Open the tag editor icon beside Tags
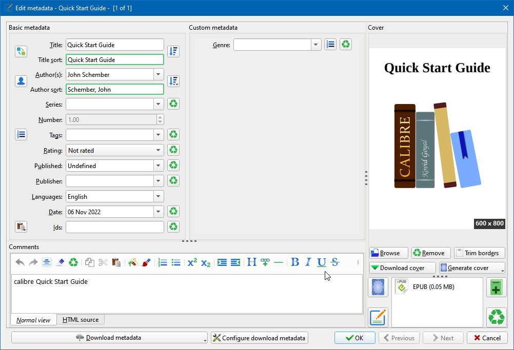Screen dimensions: 514x350 [x=21, y=135]
